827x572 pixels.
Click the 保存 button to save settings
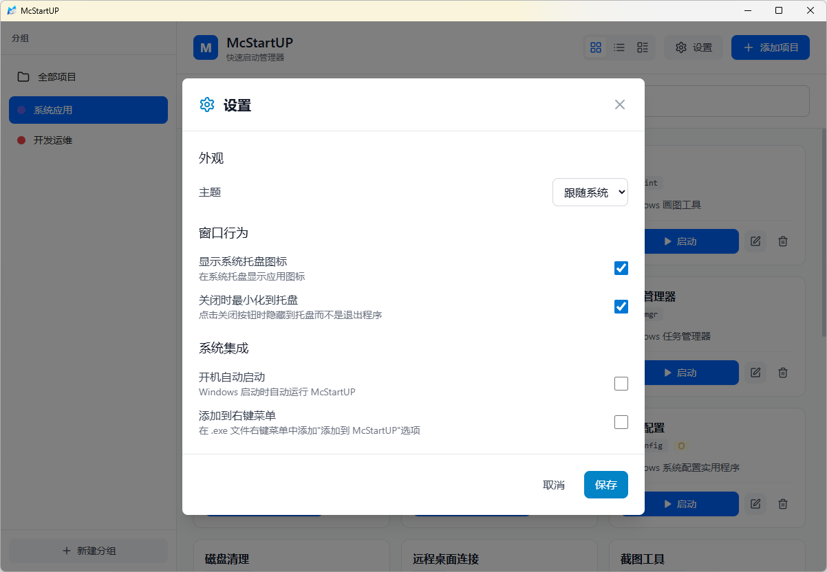606,485
